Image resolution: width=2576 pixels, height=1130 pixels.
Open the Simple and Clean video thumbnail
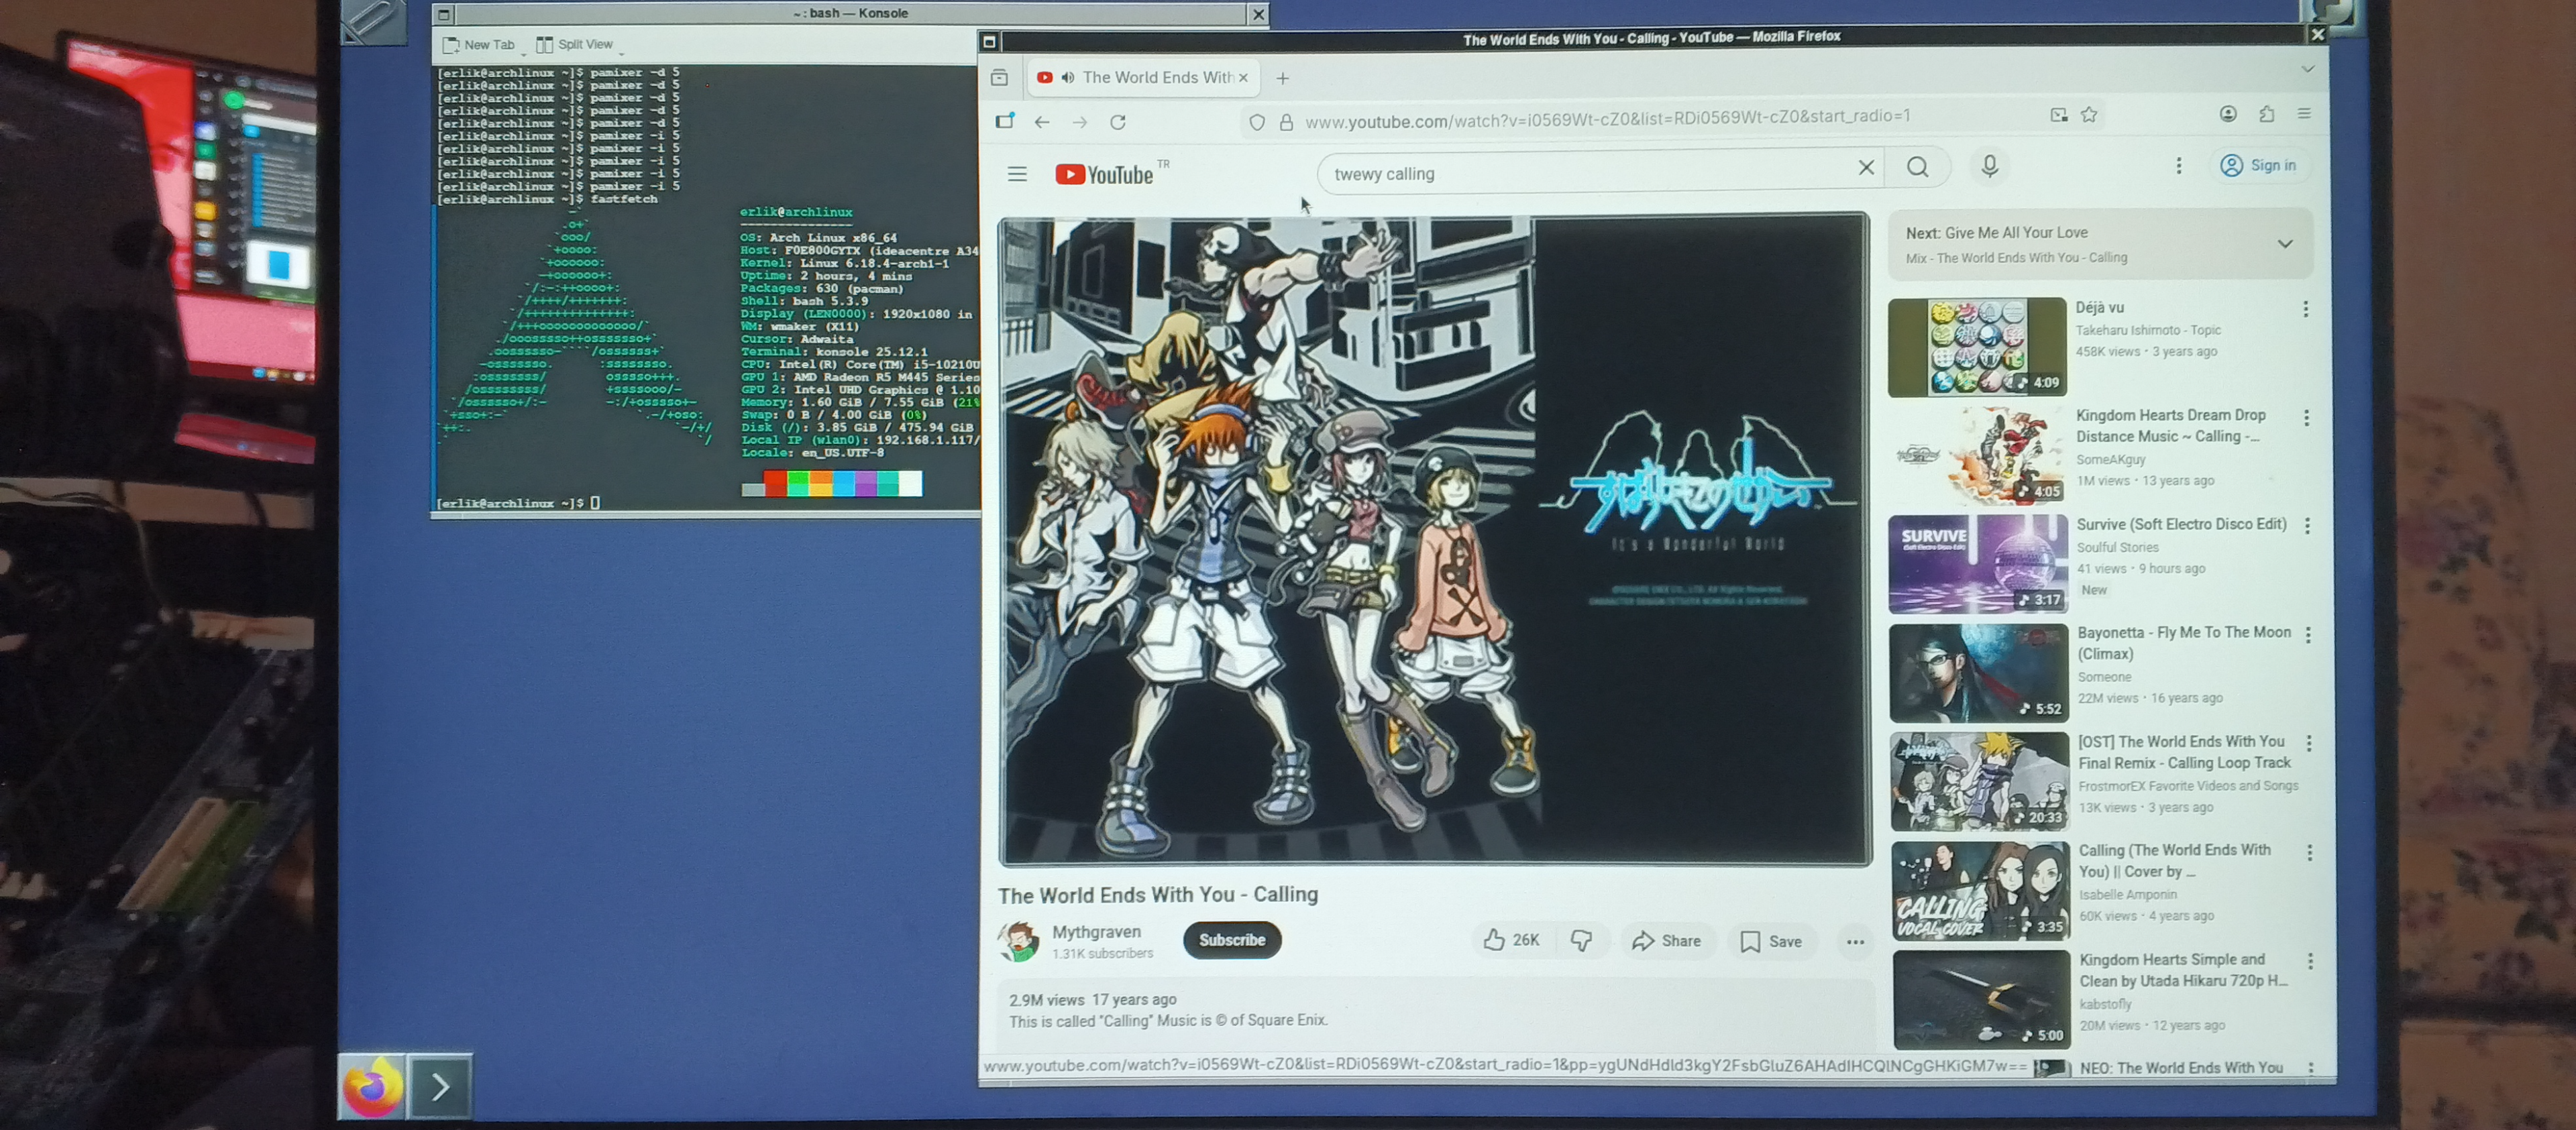tap(1982, 1000)
